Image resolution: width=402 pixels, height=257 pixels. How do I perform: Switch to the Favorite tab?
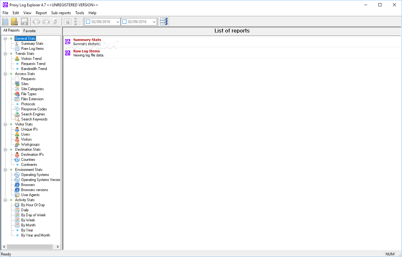tap(29, 31)
